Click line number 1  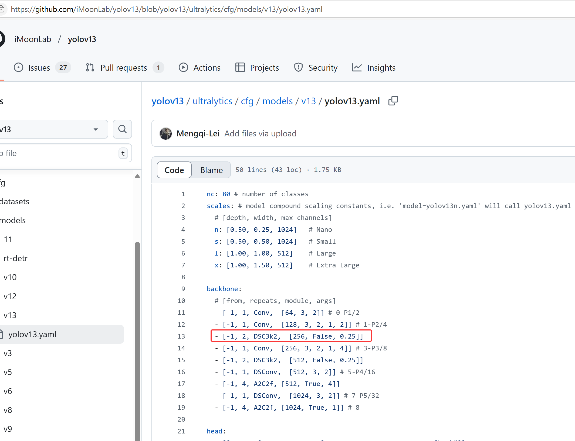click(183, 194)
